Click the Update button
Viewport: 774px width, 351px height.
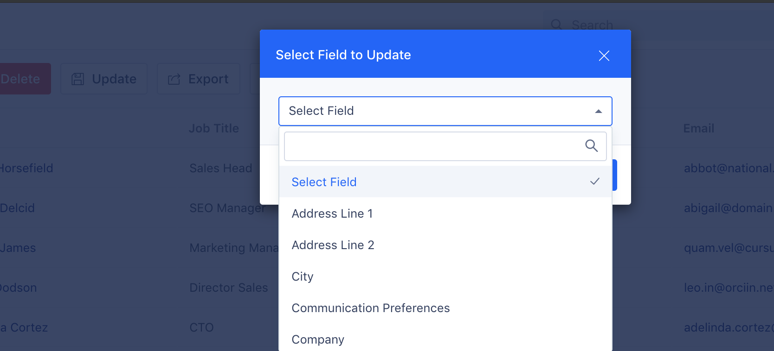click(104, 79)
